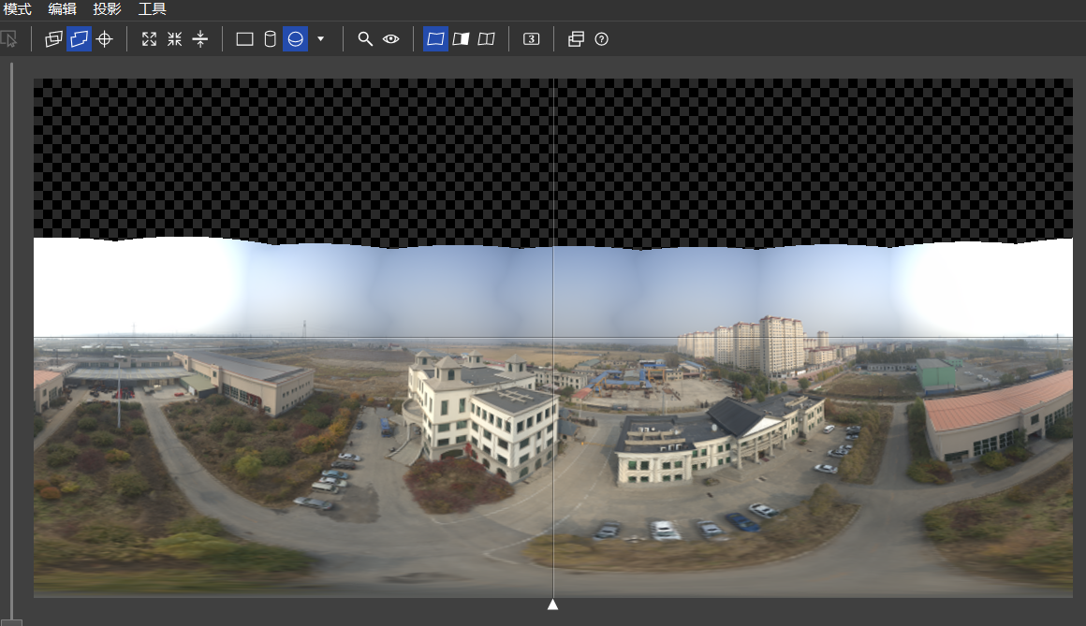Viewport: 1086px width, 626px height.
Task: Select the pointer selection tool icon
Action: click(9, 39)
